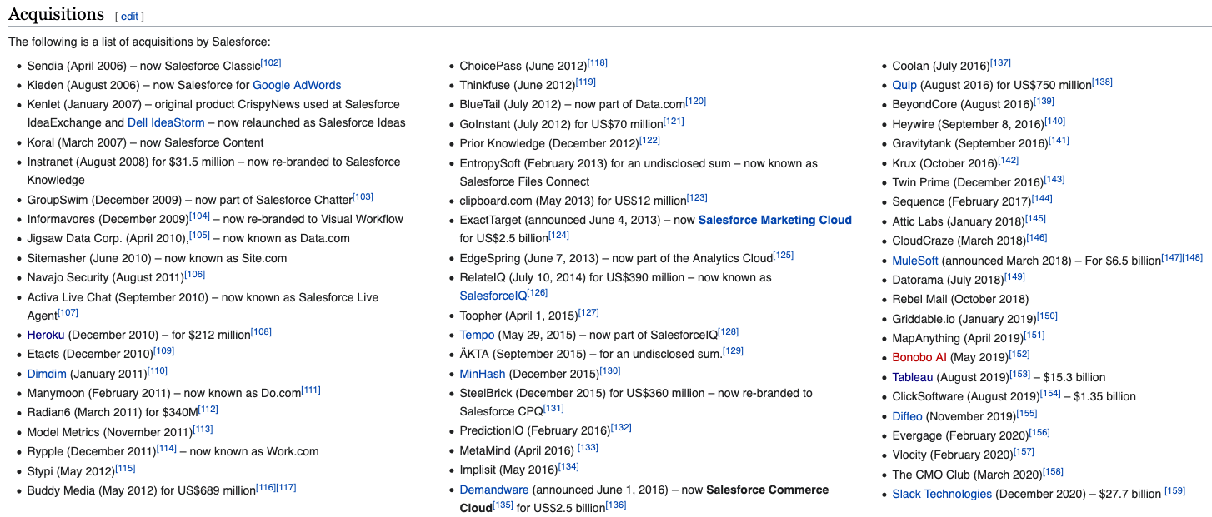Open citation [151] after MapAnything

(x=1034, y=335)
